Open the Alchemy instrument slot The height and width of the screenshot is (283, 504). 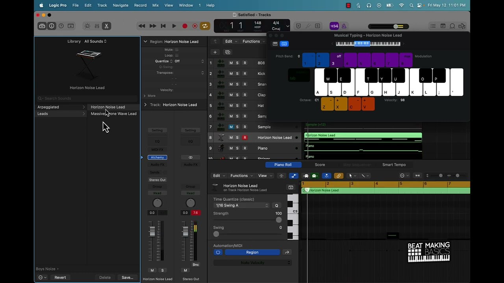[x=157, y=157]
